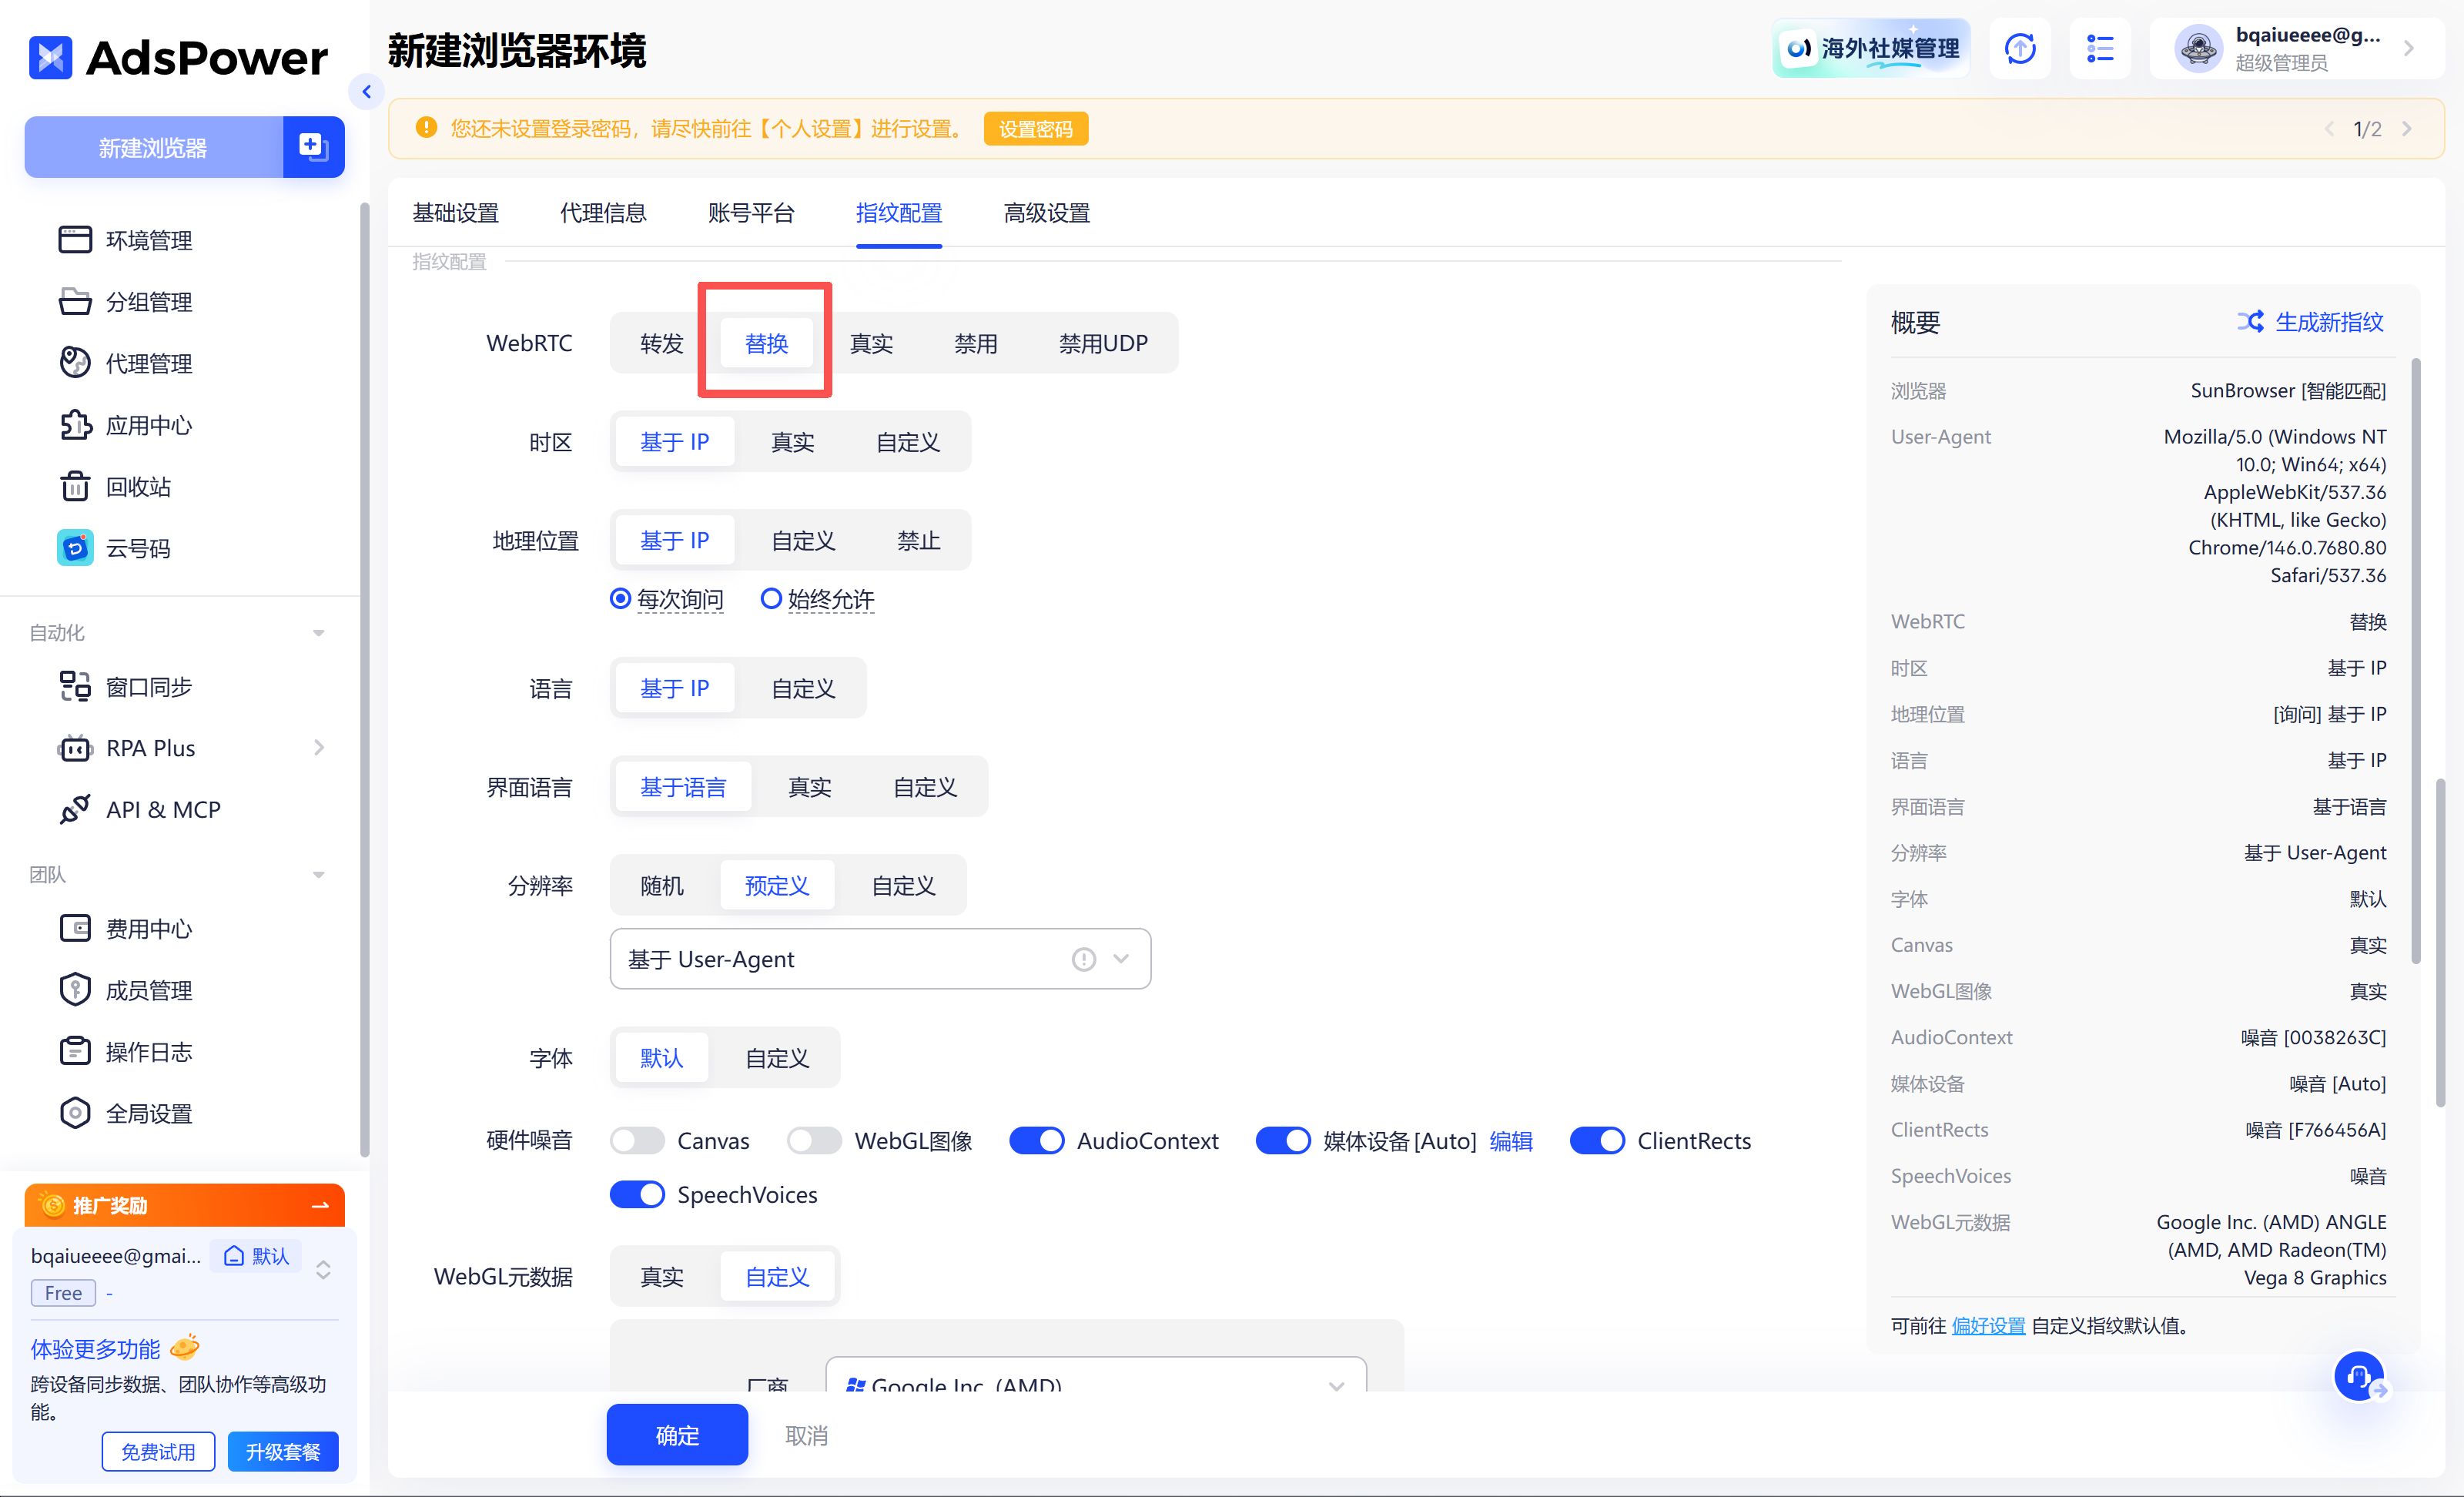Click the batch-create icon beside 新建浏览器
Image resolution: width=2464 pixels, height=1497 pixels.
pyautogui.click(x=313, y=147)
